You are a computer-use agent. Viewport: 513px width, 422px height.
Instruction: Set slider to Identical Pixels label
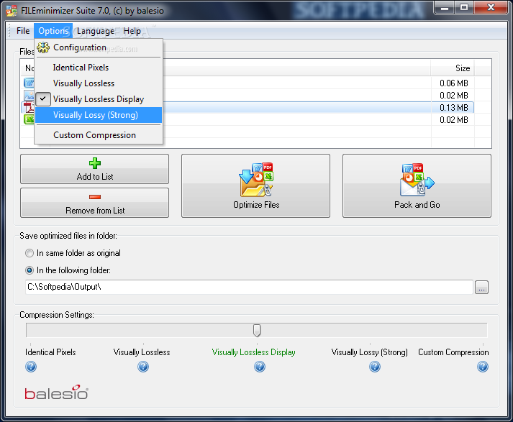tap(50, 352)
